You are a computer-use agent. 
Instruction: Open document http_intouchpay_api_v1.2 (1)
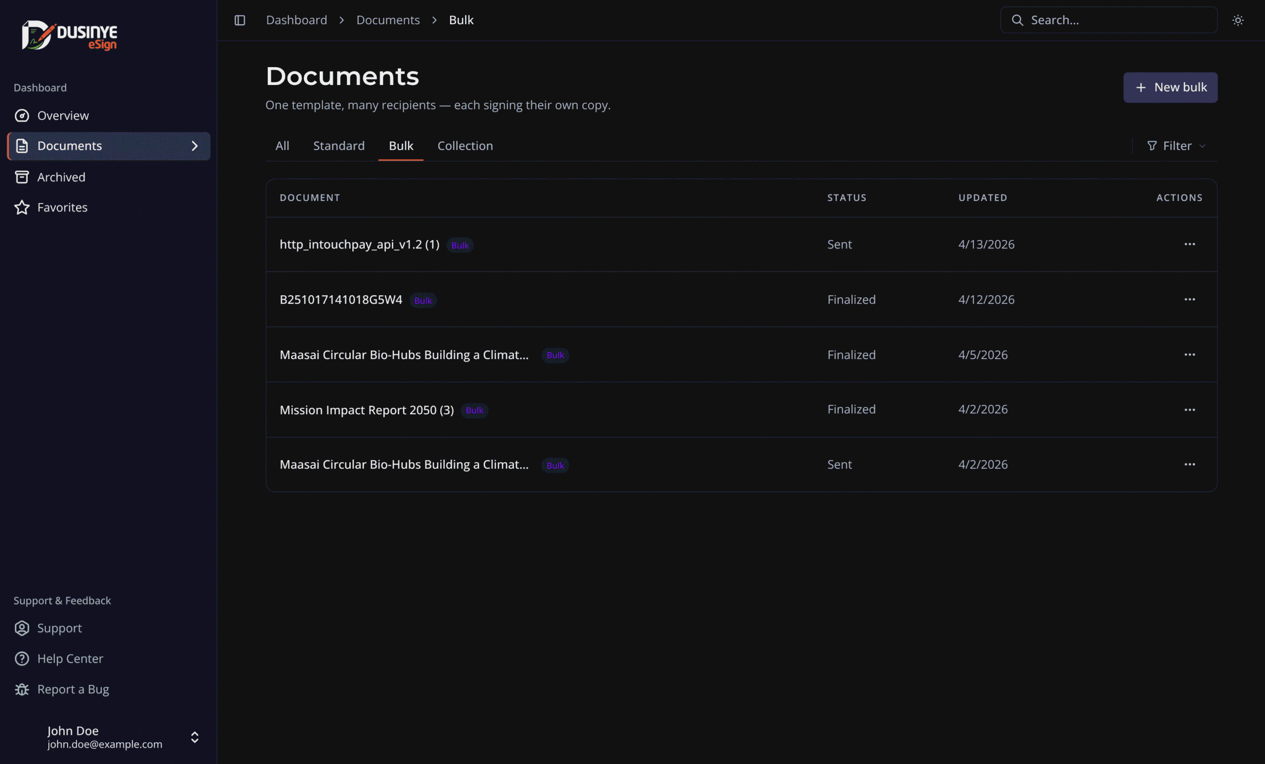tap(359, 244)
